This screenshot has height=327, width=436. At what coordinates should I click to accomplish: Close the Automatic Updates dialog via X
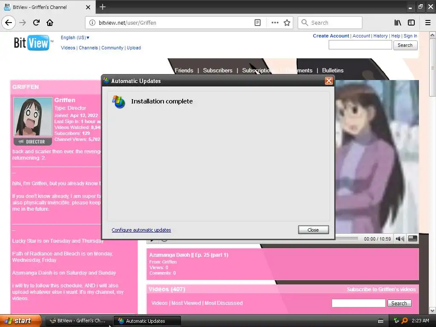pyautogui.click(x=329, y=81)
